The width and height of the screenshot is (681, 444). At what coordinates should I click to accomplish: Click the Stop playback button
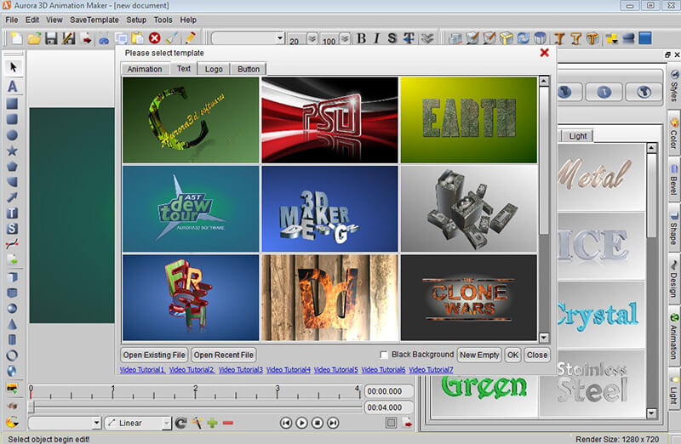click(x=318, y=423)
